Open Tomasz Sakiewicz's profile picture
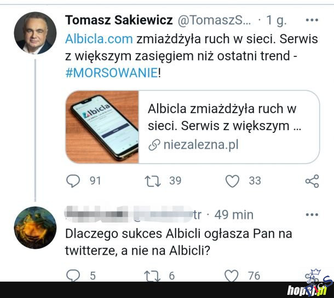The image size is (334, 298). [x=35, y=33]
